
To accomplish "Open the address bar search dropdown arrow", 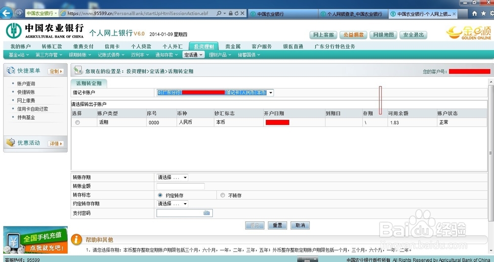I will [x=225, y=13].
